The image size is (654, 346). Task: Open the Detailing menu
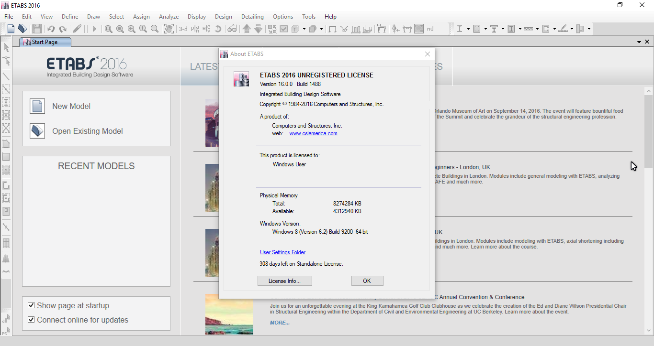coord(252,17)
